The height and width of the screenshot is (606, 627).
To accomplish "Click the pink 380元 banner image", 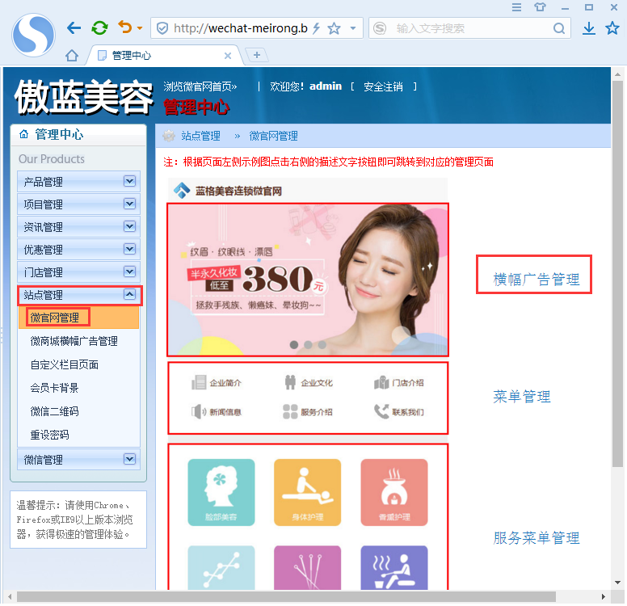I will (x=308, y=280).
